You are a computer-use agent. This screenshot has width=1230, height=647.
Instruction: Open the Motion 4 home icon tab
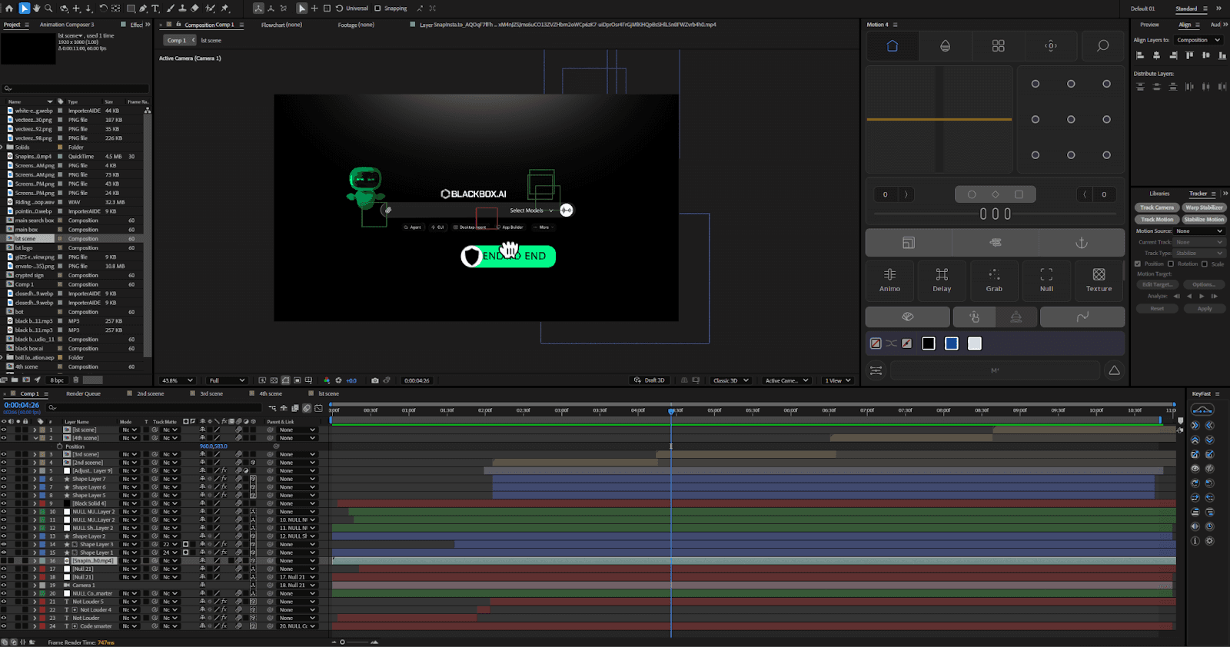892,46
